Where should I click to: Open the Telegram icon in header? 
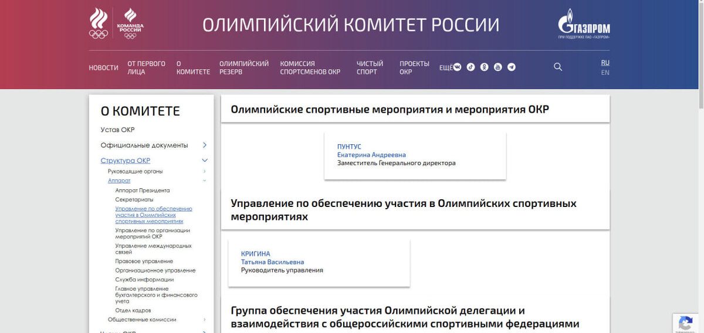[x=511, y=67]
